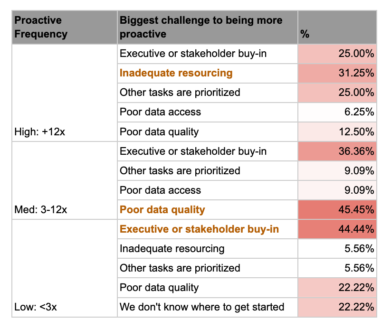Click the bold orange "Executive or stakeholder buy-in" cell

point(199,229)
